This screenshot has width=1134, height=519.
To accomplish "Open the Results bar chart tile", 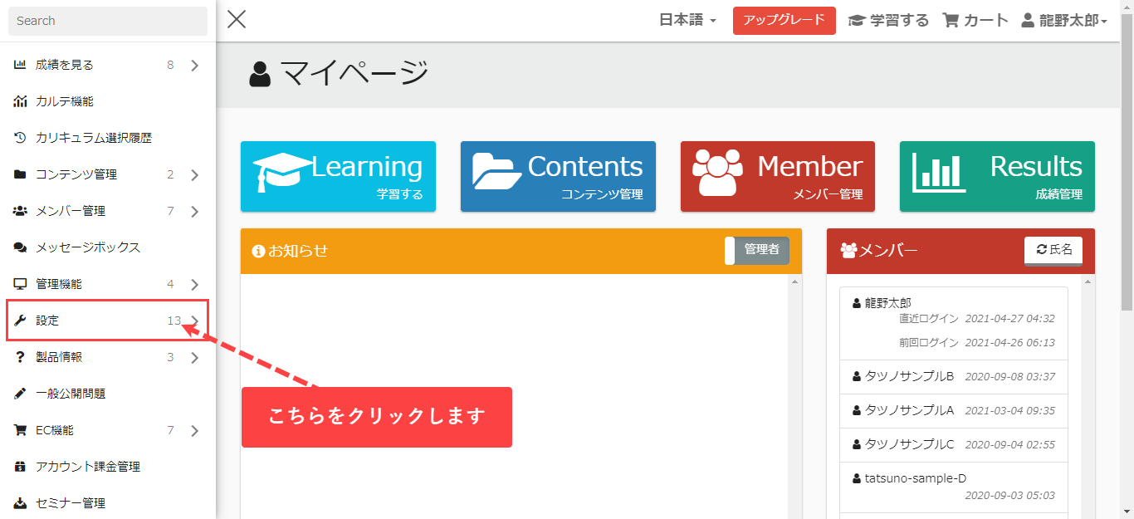I will coord(996,176).
